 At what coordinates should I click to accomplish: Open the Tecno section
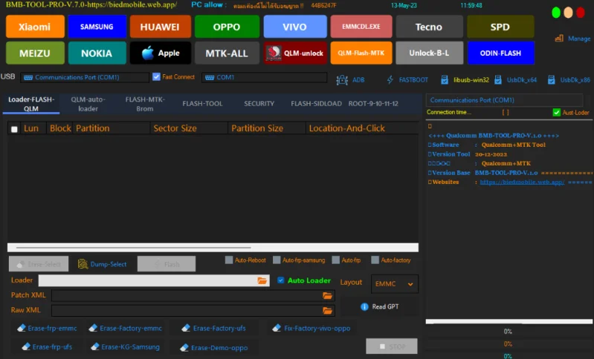click(429, 27)
